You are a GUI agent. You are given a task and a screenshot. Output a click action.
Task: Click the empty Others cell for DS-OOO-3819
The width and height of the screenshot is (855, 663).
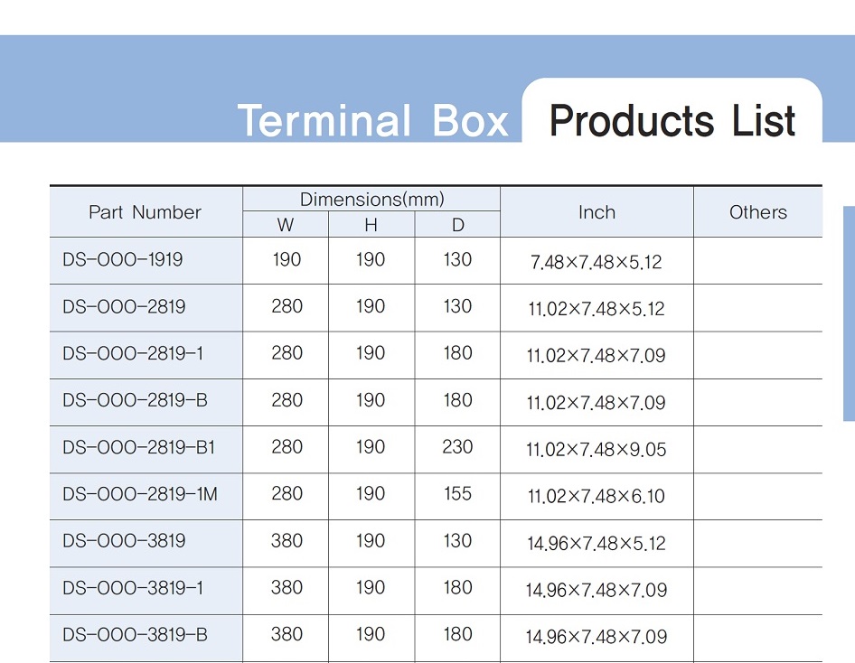(x=758, y=544)
